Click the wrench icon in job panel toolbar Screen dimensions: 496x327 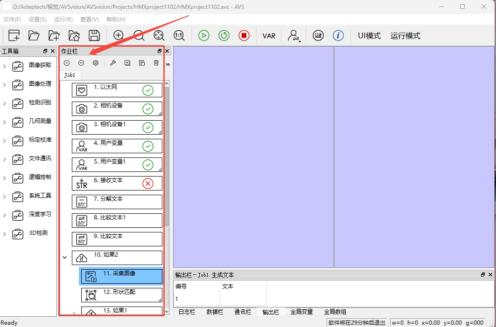[112, 63]
